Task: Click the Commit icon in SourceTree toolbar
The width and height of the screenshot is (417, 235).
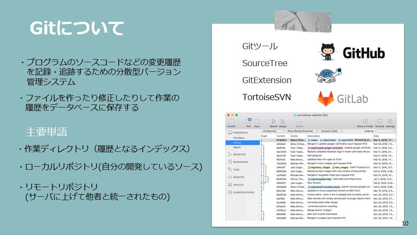Action: pyautogui.click(x=231, y=121)
